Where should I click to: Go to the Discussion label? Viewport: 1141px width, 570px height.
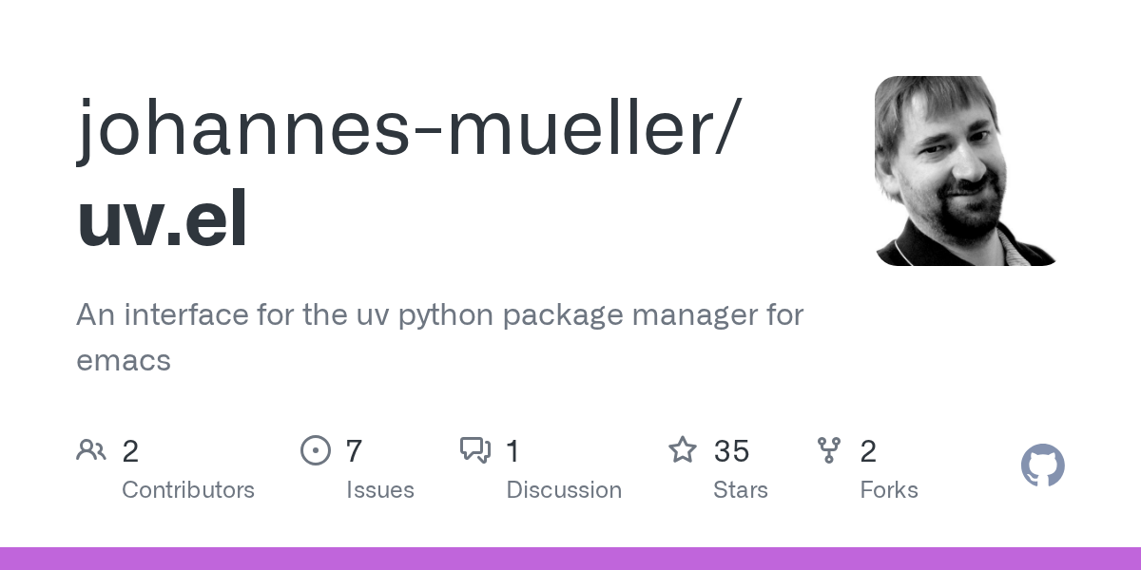(564, 490)
